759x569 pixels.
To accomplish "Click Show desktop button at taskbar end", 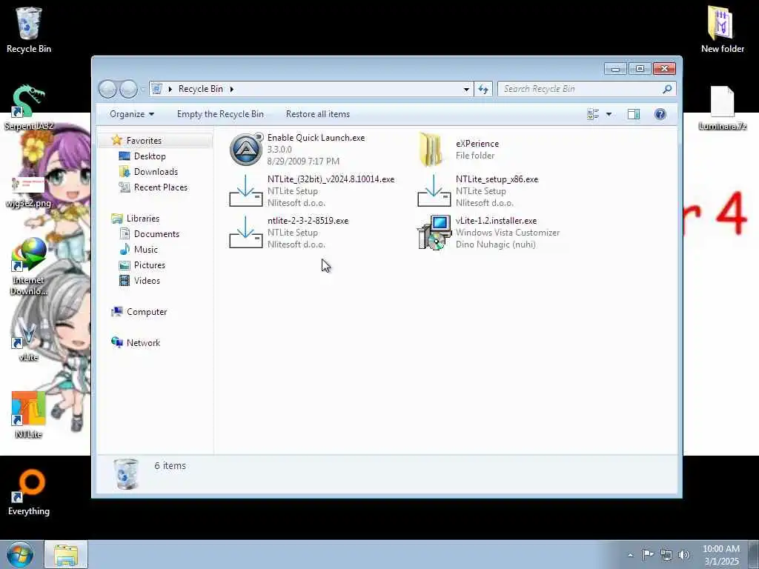I will (x=754, y=554).
